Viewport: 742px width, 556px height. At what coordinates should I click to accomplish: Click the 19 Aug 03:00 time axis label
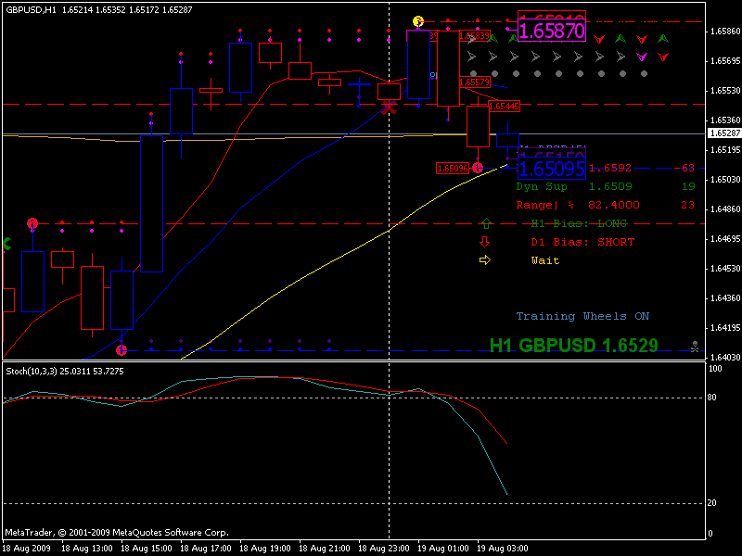[503, 549]
